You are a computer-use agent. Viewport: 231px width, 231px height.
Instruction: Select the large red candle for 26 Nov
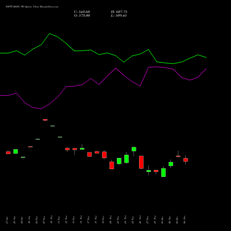point(141,162)
